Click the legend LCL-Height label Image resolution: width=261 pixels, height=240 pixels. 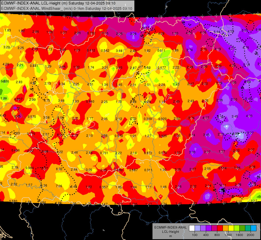click(x=170, y=232)
